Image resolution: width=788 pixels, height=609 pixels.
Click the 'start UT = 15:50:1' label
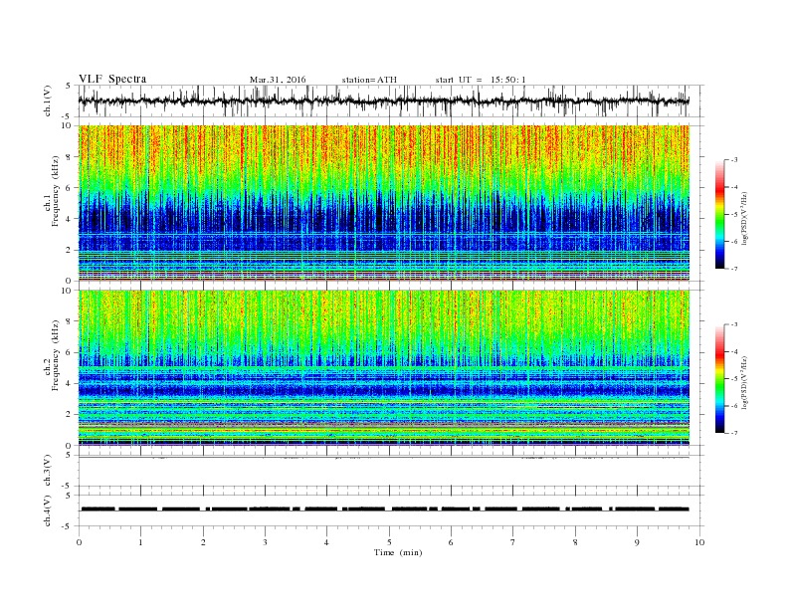481,80
